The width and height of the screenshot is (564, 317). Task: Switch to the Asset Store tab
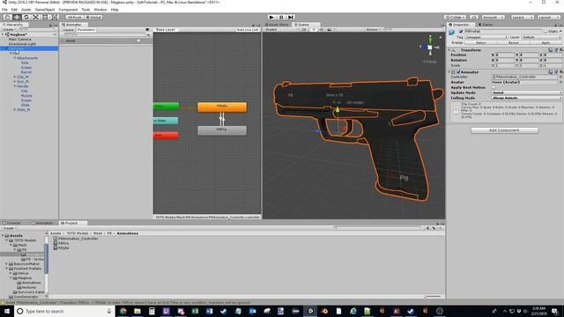tap(278, 25)
